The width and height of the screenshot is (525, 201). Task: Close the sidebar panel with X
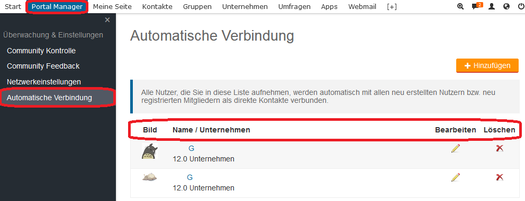click(x=107, y=20)
